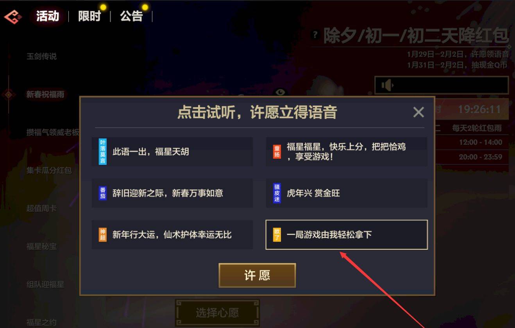This screenshot has width=515, height=328.
Task: Click the 神超 orange name tag
Action: click(102, 234)
